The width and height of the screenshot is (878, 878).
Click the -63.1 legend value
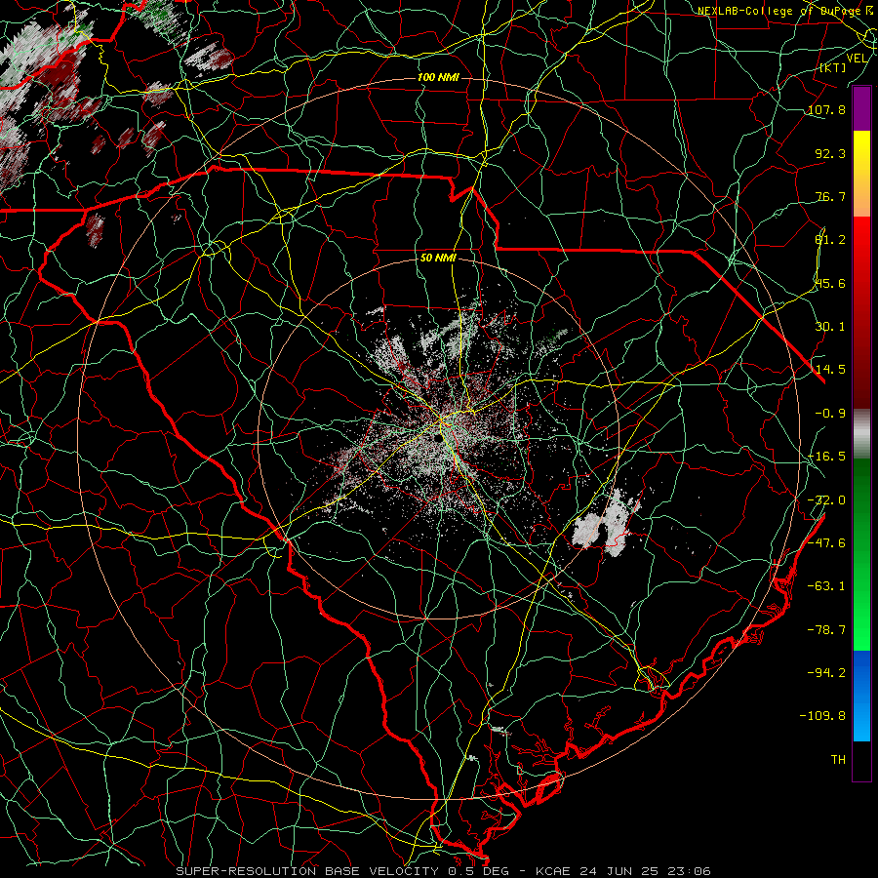click(x=826, y=586)
